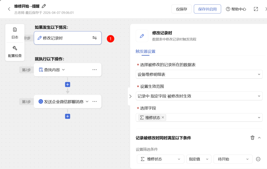This screenshot has height=169, width=267.
Task: Click the 如果发生以下情况 heading
Action: [x=51, y=27]
